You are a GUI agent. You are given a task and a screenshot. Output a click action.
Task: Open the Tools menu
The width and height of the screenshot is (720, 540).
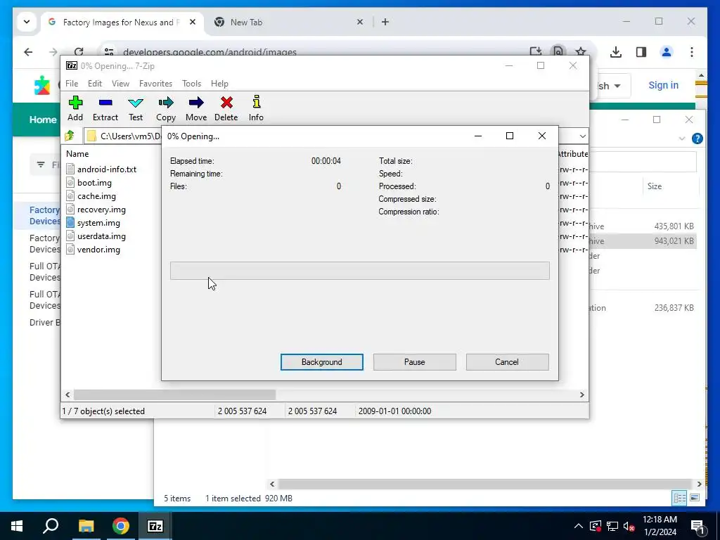point(191,84)
